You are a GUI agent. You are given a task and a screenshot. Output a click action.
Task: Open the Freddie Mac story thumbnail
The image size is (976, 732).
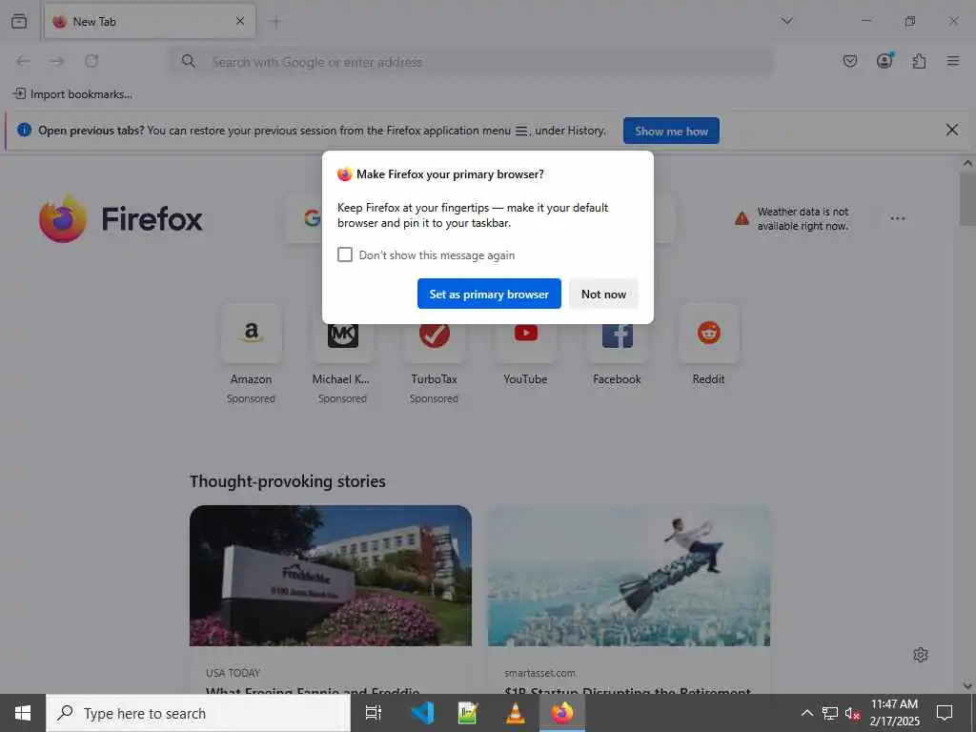[x=331, y=576]
